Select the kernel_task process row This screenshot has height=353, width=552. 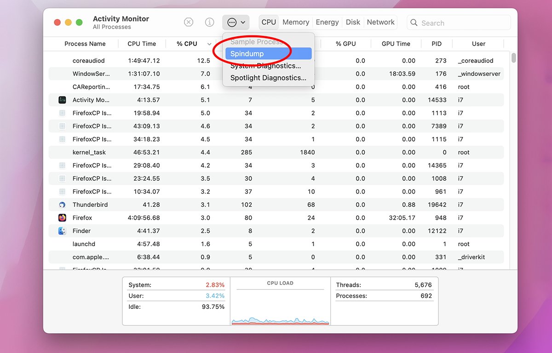(x=276, y=152)
